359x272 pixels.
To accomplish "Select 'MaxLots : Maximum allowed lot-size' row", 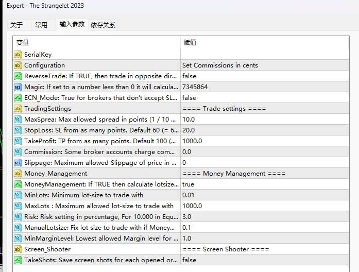I will (99, 206).
